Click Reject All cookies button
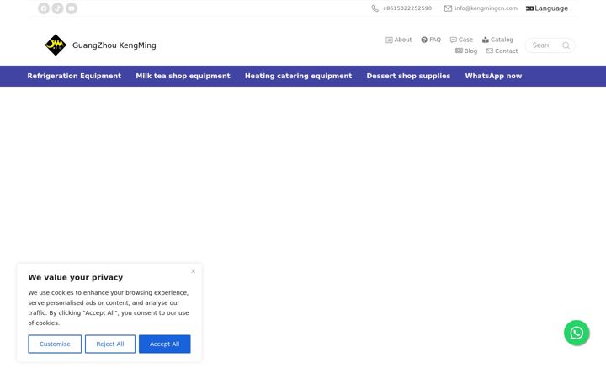 pos(110,344)
